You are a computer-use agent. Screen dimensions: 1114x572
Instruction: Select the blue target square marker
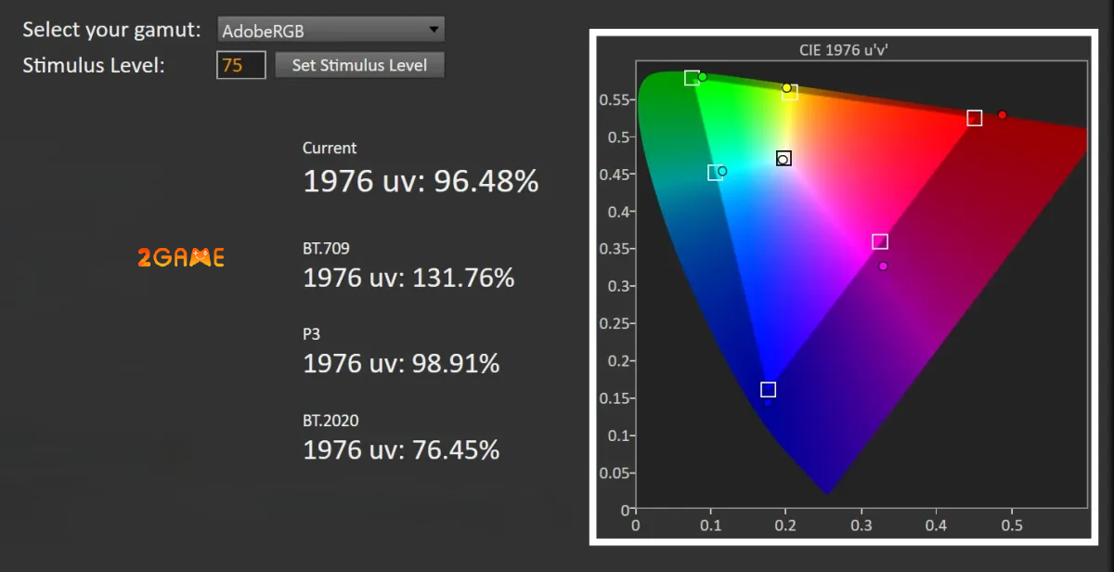tap(768, 389)
